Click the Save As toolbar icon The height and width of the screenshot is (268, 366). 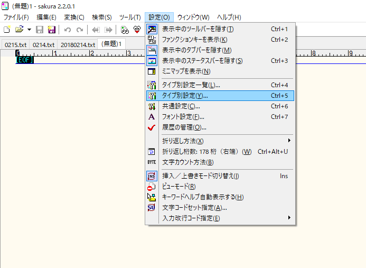tap(52, 30)
